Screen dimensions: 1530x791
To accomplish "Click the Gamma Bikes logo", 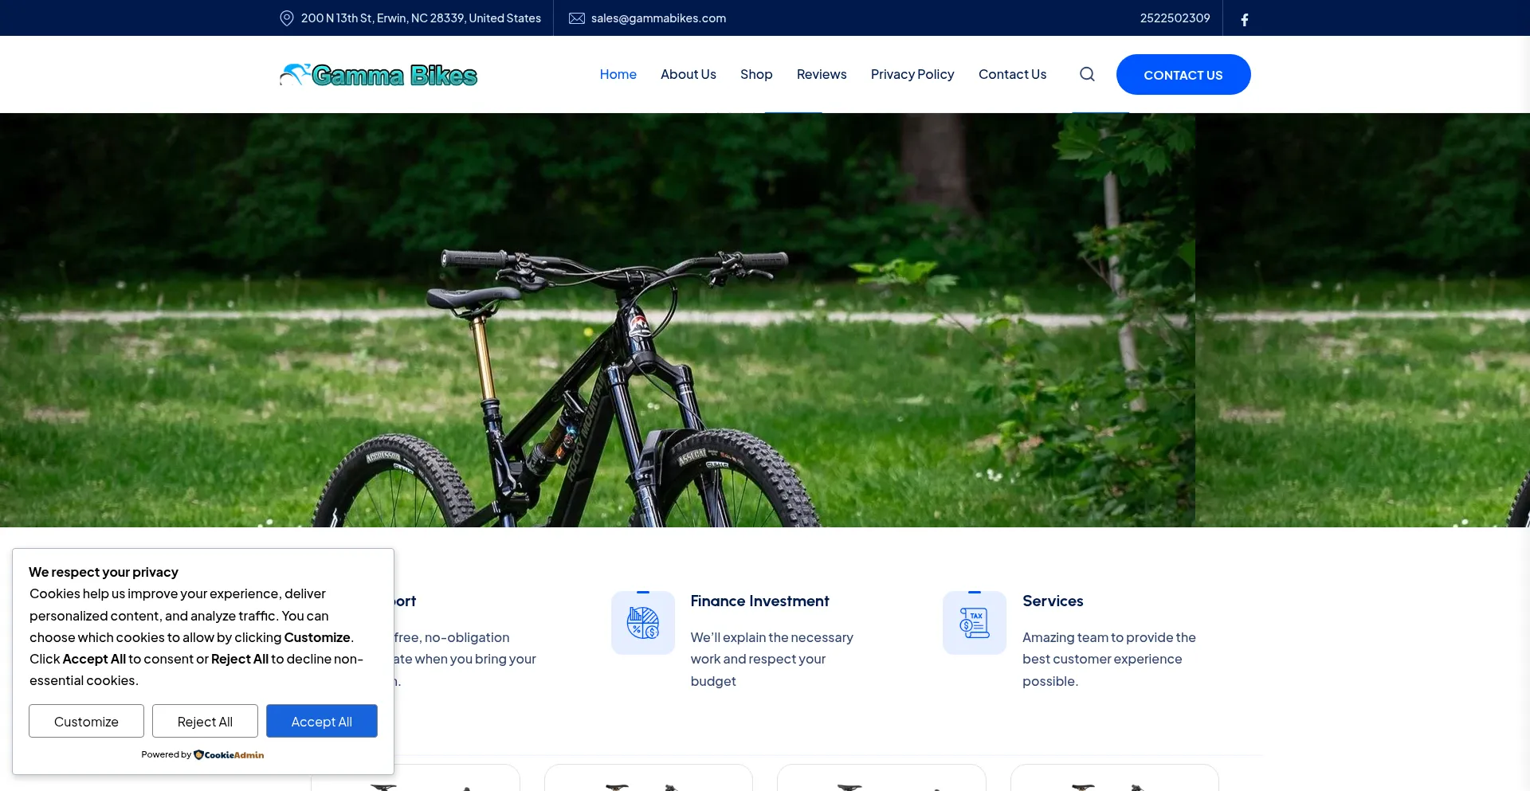I will click(x=379, y=75).
